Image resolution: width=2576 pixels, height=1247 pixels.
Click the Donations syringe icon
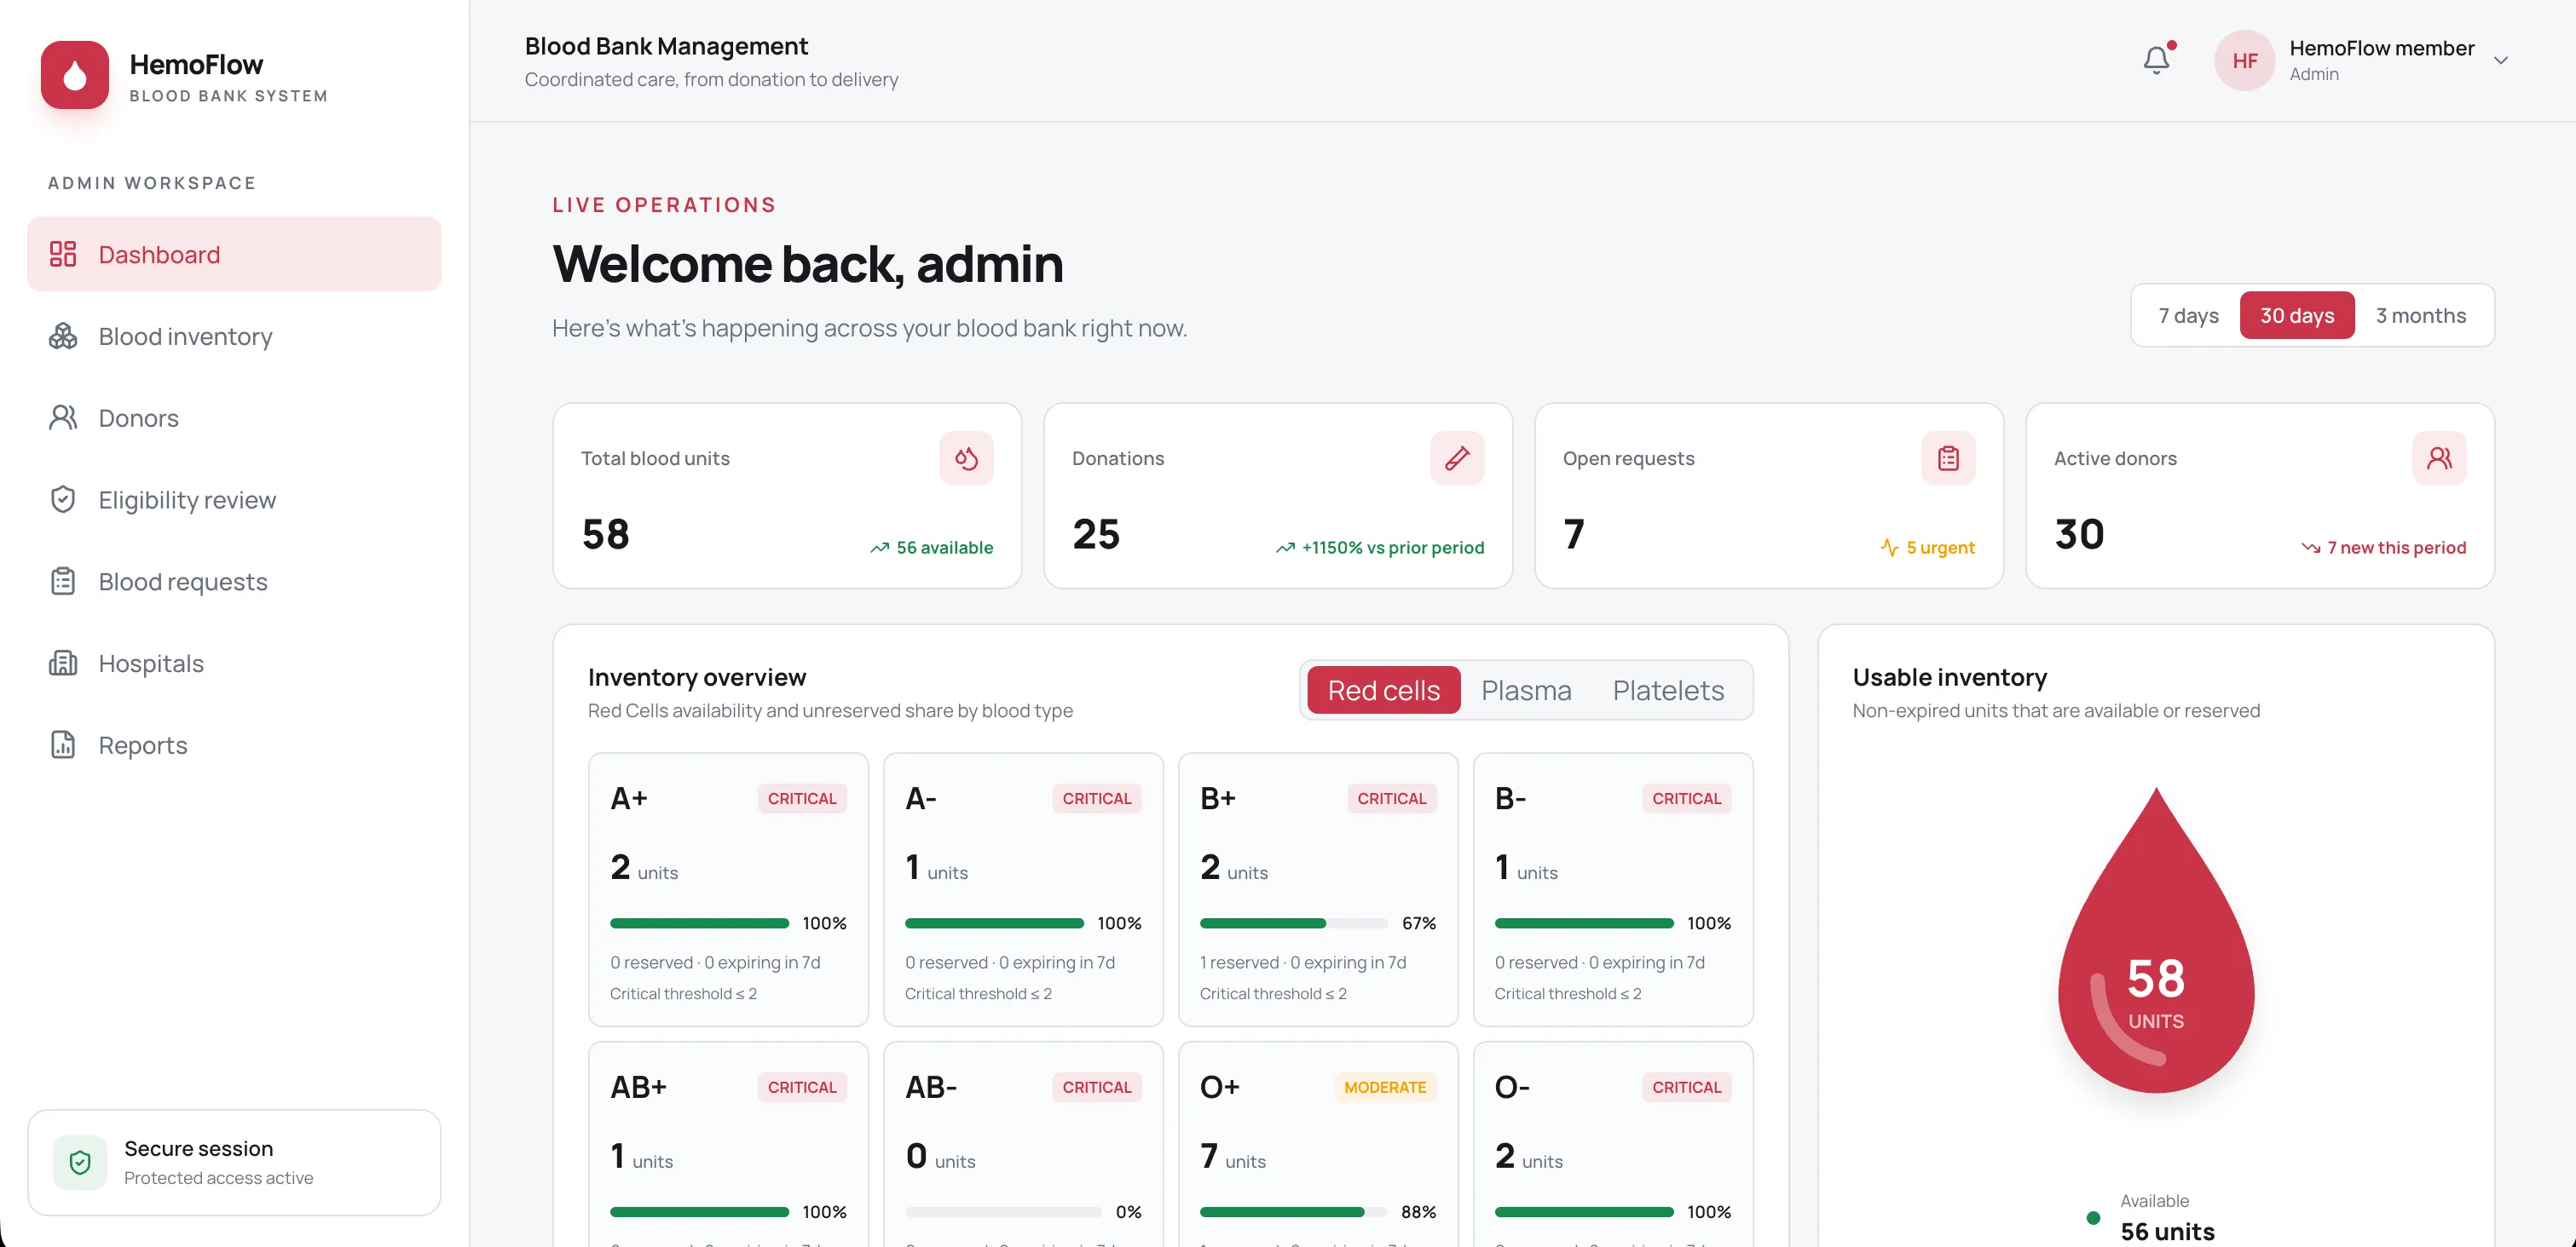(x=1457, y=458)
